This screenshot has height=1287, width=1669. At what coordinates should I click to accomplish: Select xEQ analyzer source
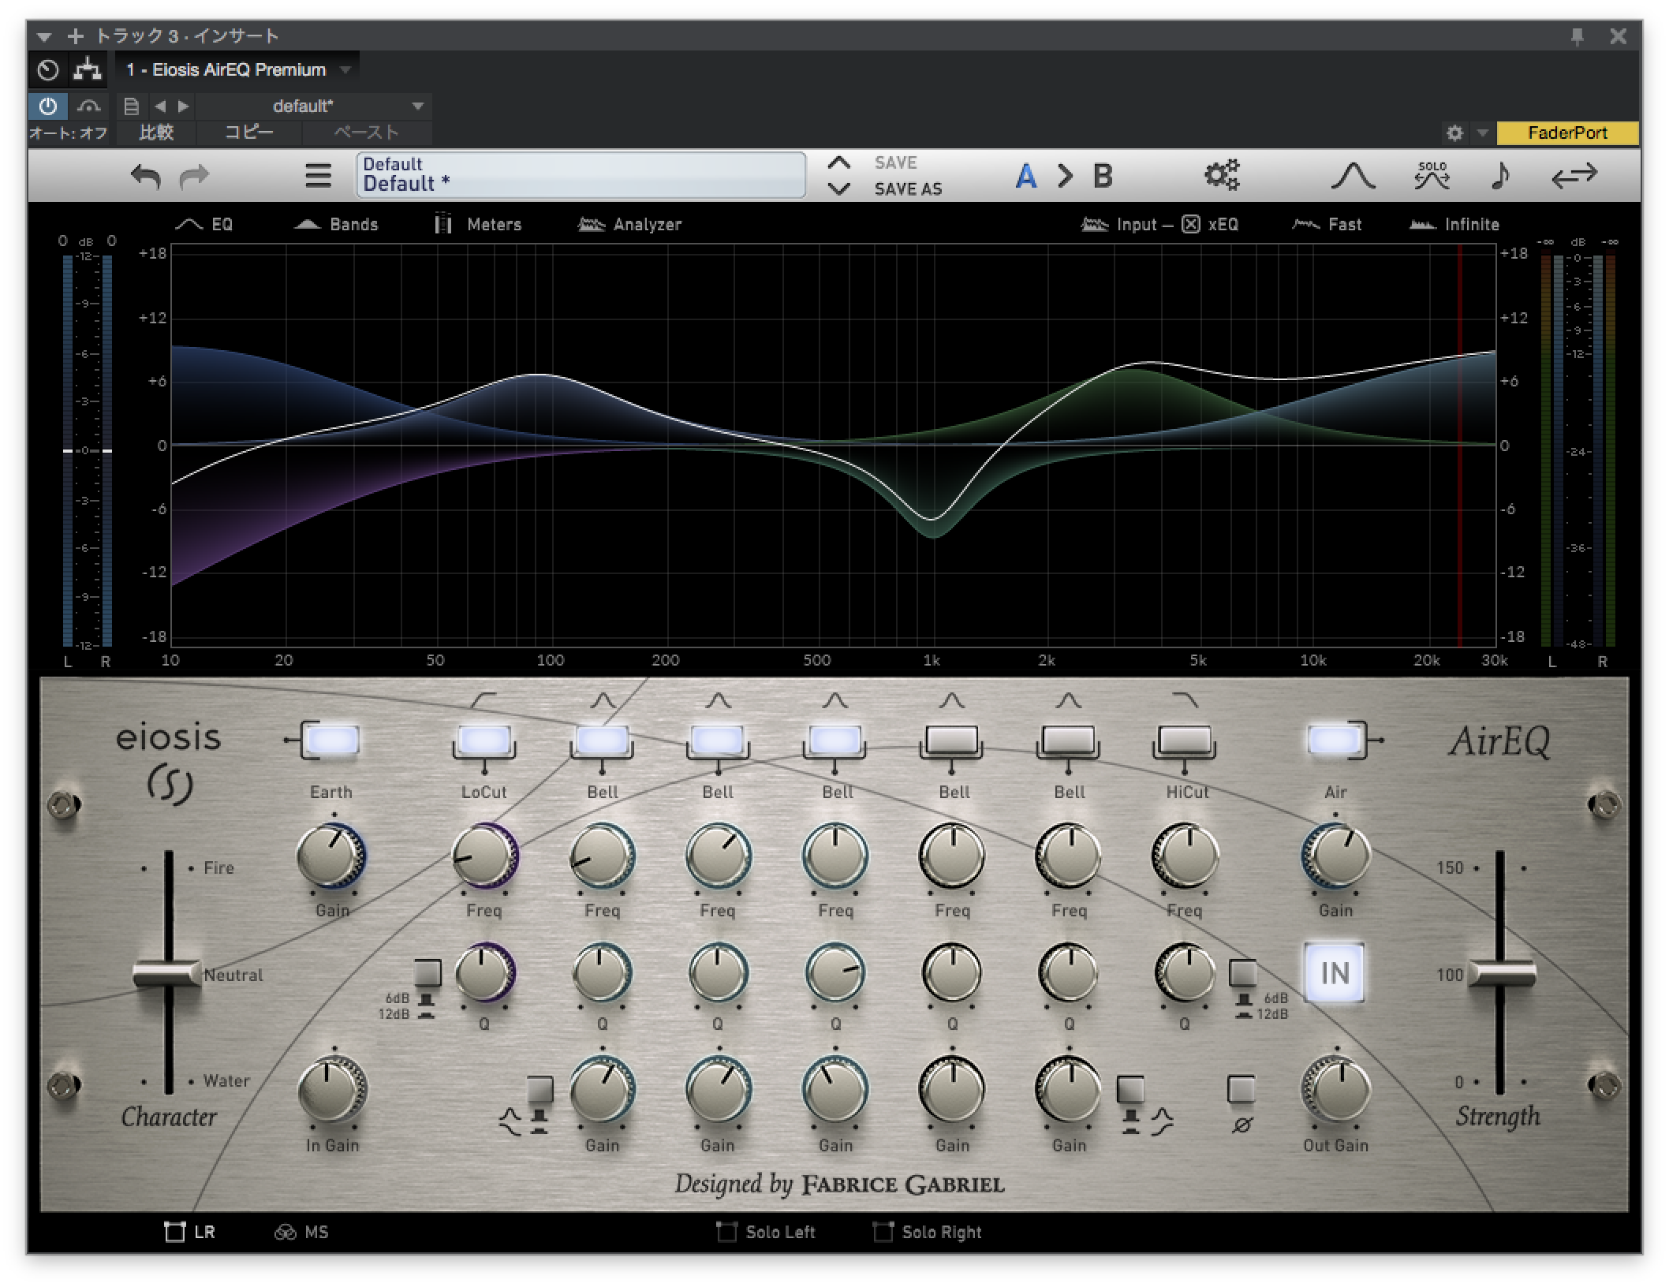coord(1211,225)
